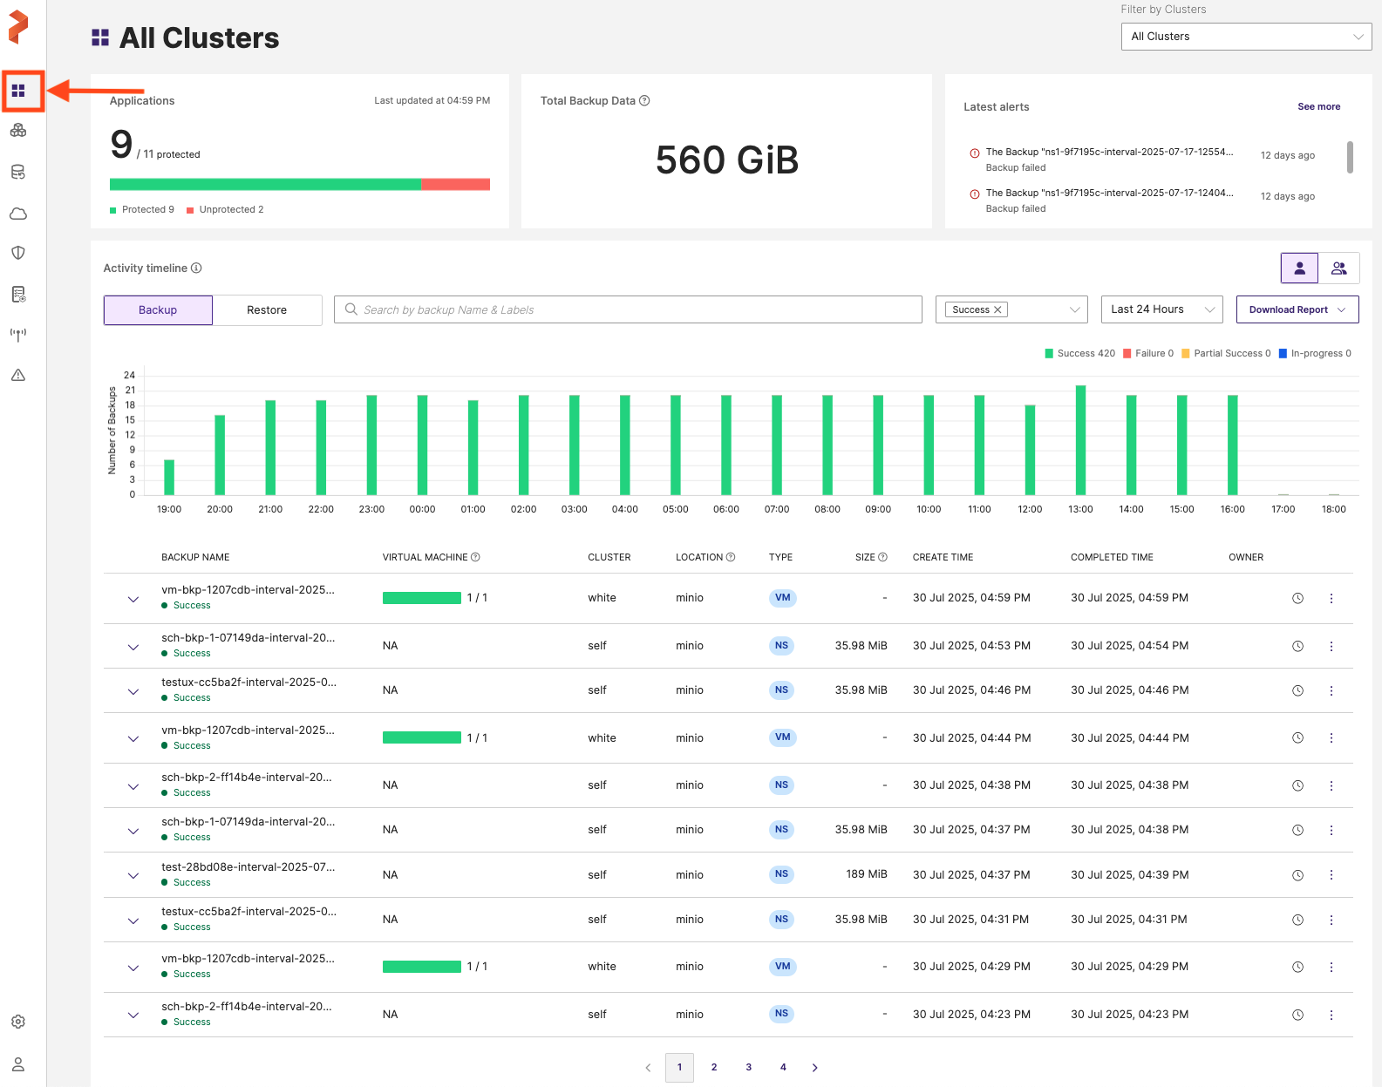This screenshot has height=1087, width=1382.
Task: Open the Dashboard from the sidebar
Action: [18, 91]
